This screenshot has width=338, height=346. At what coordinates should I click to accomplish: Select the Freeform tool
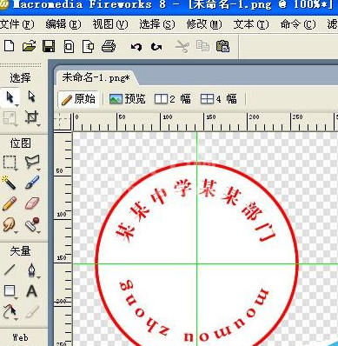tap(10, 312)
